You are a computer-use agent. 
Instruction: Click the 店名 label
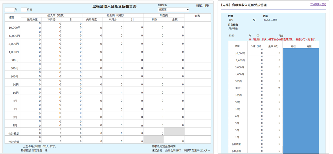(266, 16)
